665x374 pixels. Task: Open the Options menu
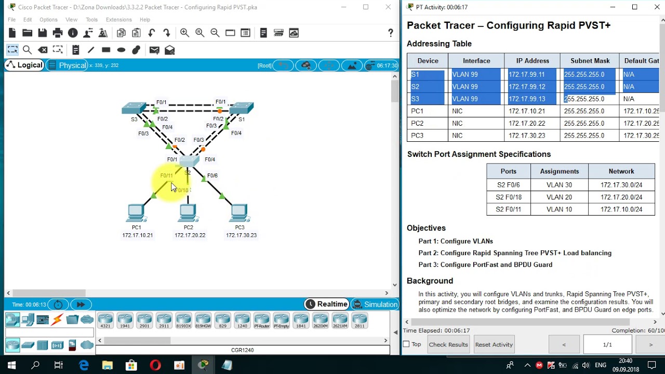click(x=48, y=20)
